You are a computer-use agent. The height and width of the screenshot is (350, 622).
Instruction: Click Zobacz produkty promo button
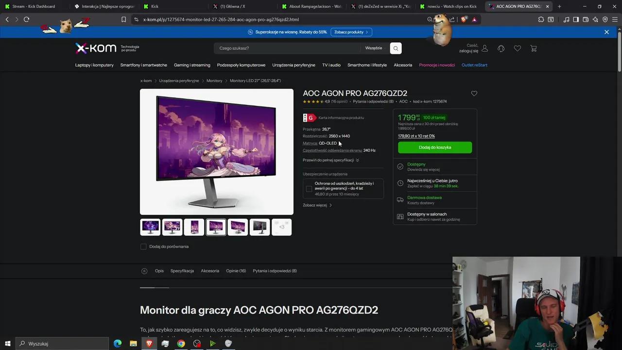click(352, 32)
